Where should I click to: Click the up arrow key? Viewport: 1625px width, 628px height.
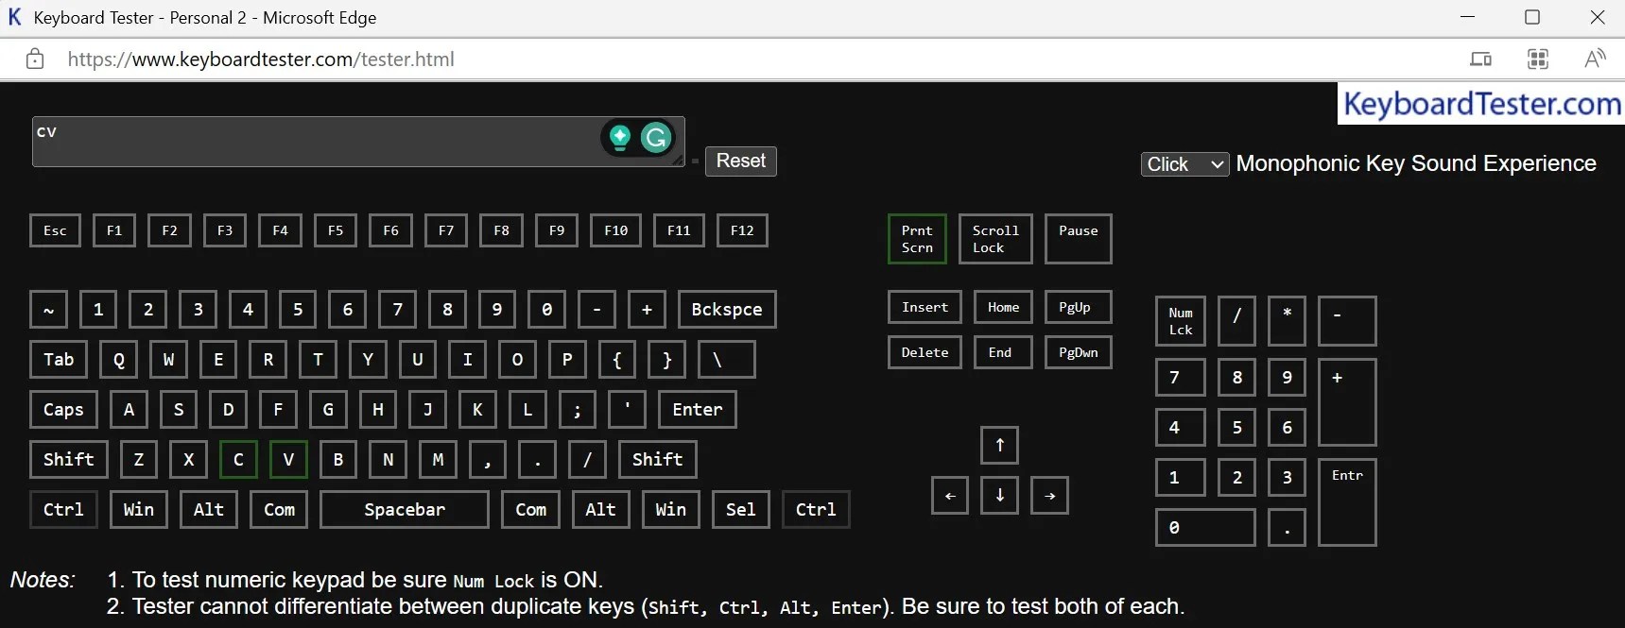pyautogui.click(x=1000, y=445)
